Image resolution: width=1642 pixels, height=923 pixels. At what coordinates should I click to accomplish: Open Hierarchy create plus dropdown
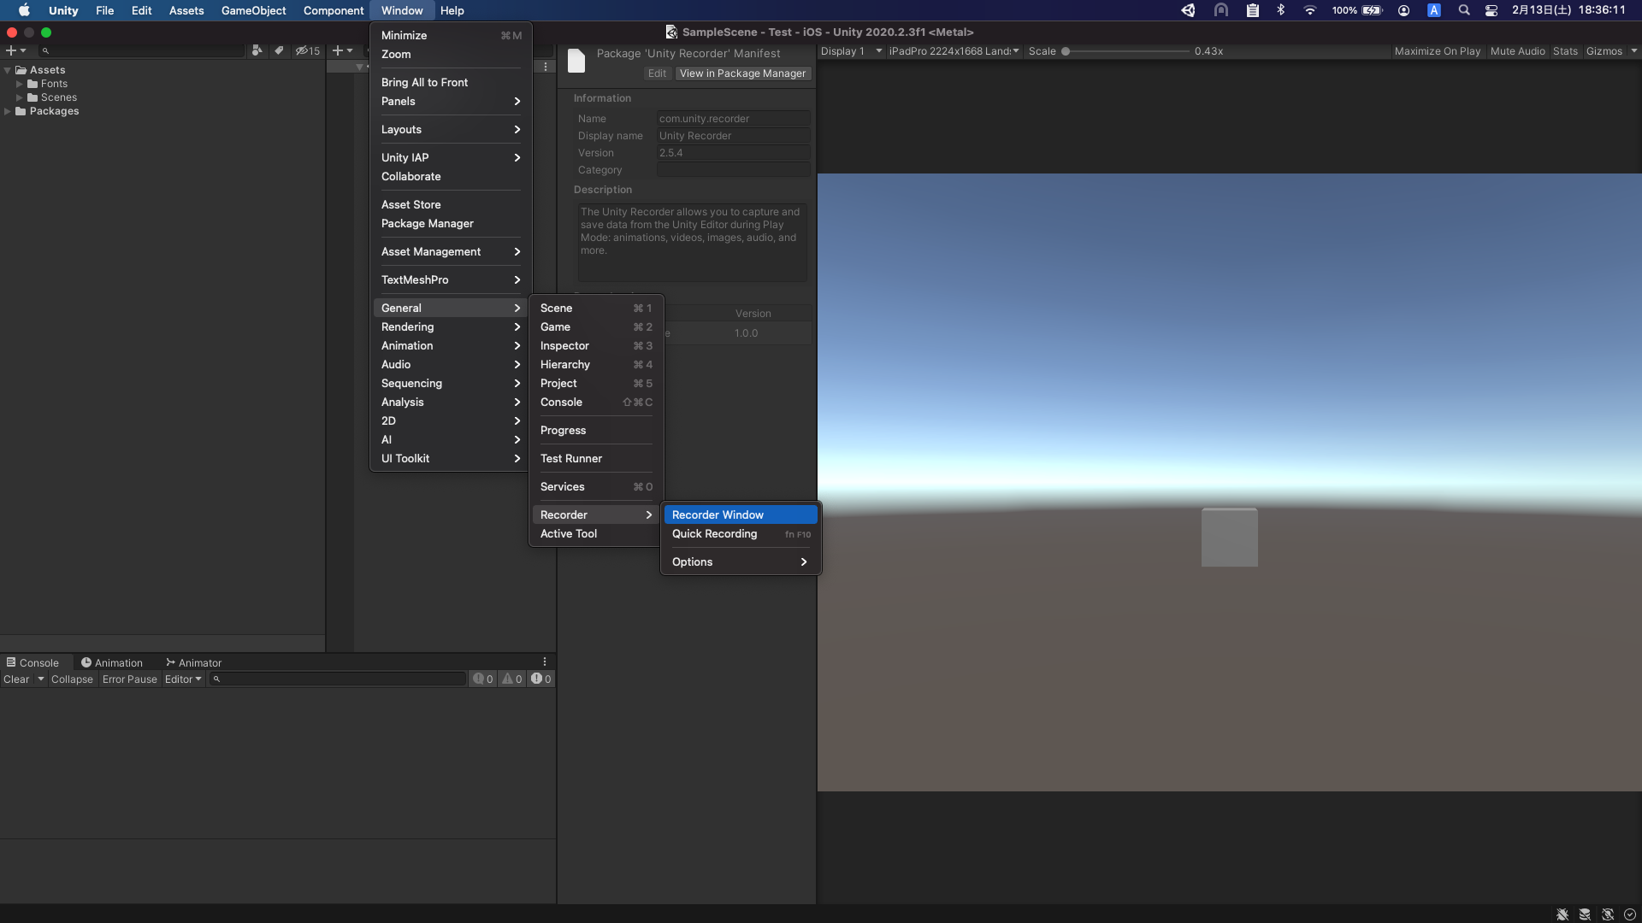pyautogui.click(x=343, y=51)
